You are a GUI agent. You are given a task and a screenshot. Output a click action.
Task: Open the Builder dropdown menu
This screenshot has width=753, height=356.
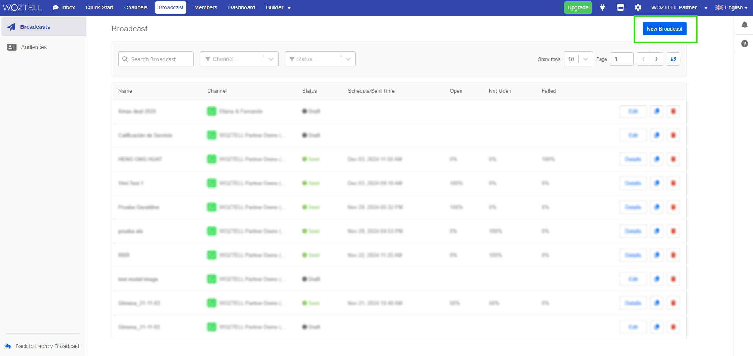coord(278,7)
